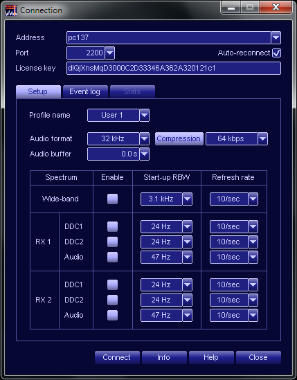
Task: Open the Address dropdown list
Action: point(276,37)
